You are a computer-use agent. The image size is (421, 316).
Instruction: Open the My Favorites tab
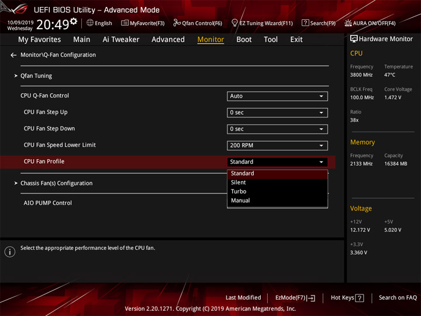(40, 40)
